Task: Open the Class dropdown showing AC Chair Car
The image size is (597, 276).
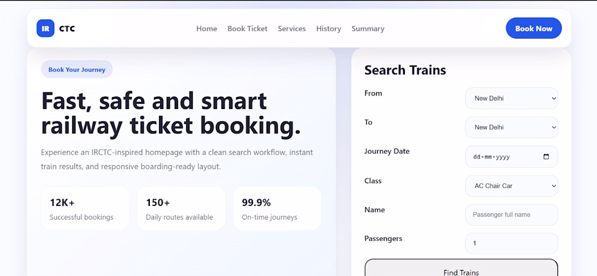Action: 511,186
